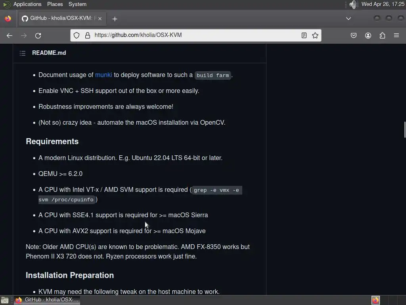Open the extensions puzzle icon
Image resolution: width=406 pixels, height=305 pixels.
[x=383, y=35]
